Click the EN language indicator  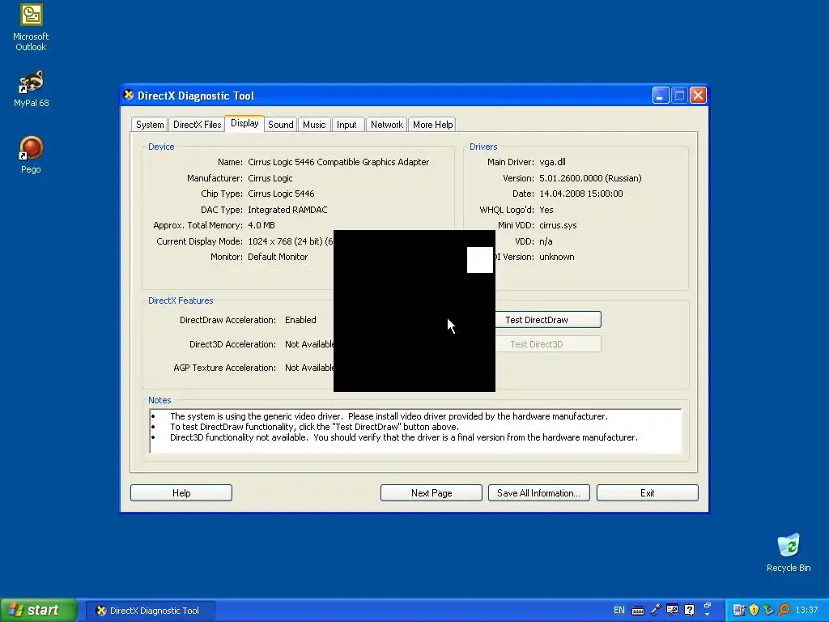tap(619, 610)
